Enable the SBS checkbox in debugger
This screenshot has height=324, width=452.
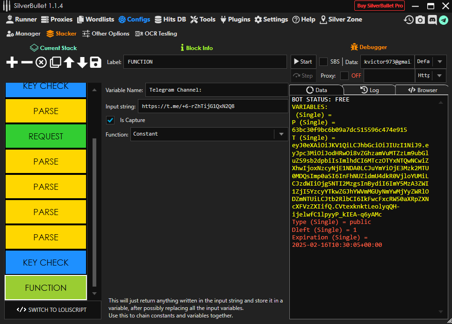pyautogui.click(x=323, y=62)
